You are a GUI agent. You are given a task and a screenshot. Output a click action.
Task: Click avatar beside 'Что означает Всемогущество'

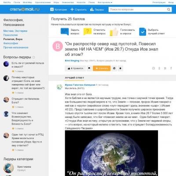point(6,114)
